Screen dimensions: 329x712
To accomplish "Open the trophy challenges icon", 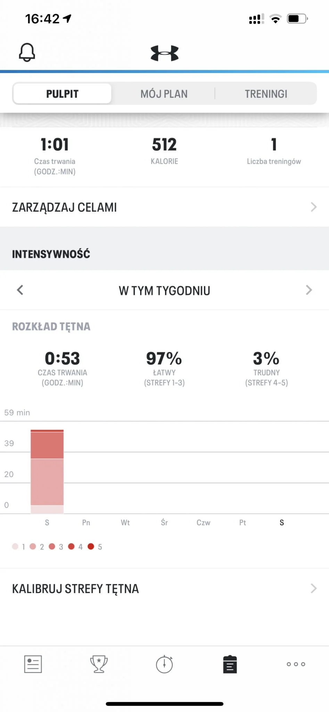I will (x=99, y=664).
